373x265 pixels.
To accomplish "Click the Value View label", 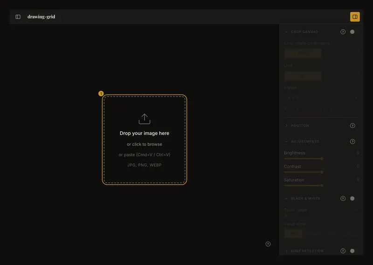I will pos(295,224).
